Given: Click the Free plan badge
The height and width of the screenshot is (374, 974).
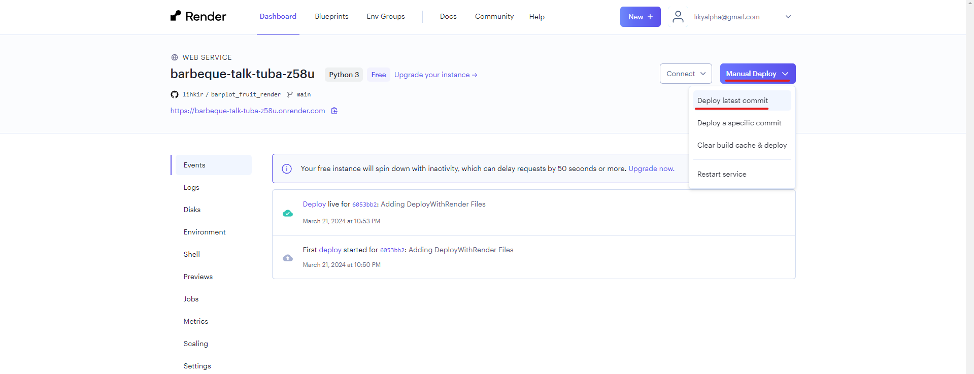Looking at the screenshot, I should click(379, 75).
